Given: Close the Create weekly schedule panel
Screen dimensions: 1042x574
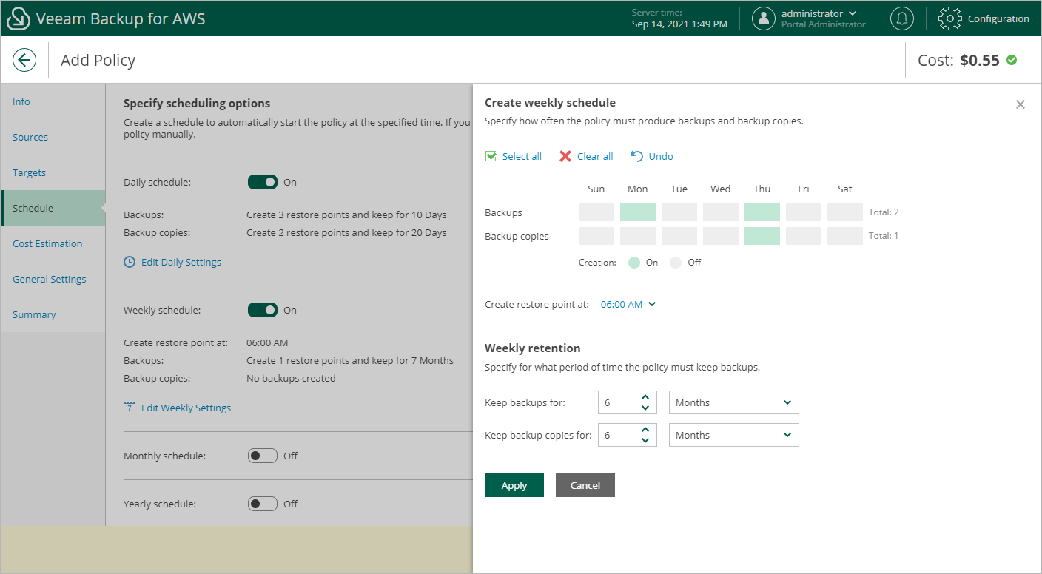Looking at the screenshot, I should tap(1021, 104).
